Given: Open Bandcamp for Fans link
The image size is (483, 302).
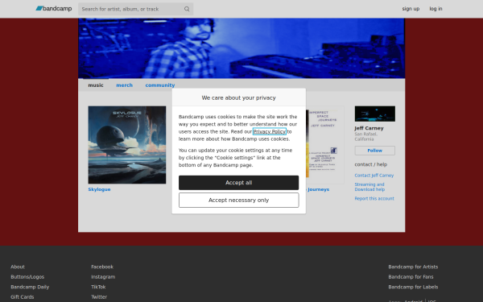Looking at the screenshot, I should coord(411,277).
